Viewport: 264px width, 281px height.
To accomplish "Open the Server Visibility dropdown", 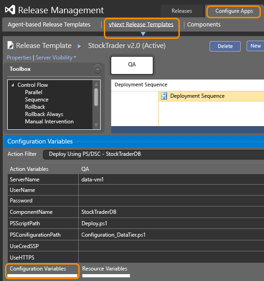I will coord(56,58).
